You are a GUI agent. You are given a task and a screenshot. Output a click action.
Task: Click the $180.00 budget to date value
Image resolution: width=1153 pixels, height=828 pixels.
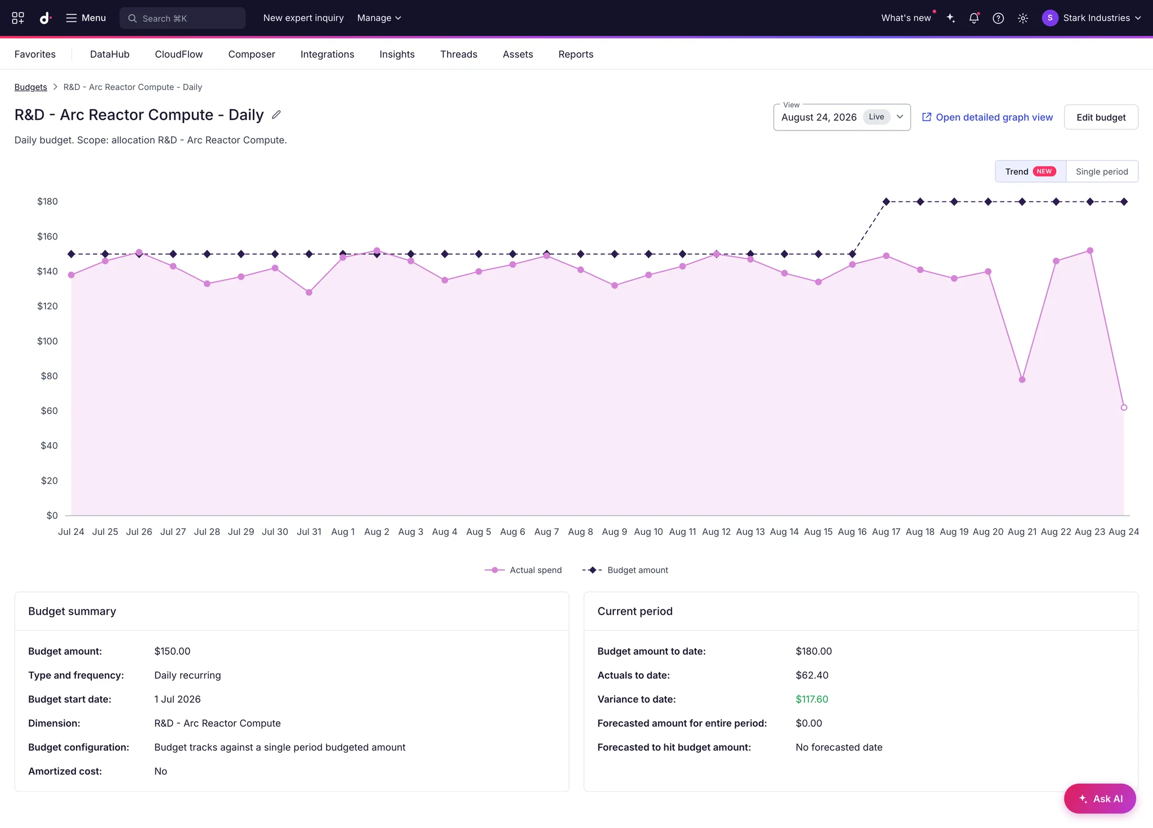click(814, 651)
